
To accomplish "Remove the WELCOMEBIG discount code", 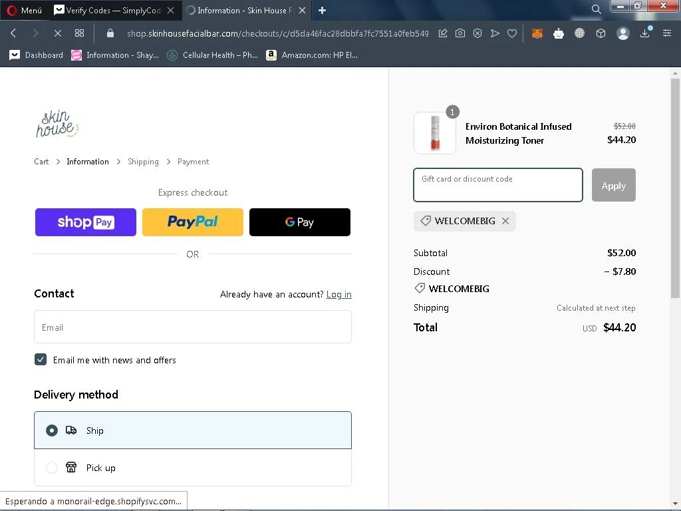I will [505, 221].
